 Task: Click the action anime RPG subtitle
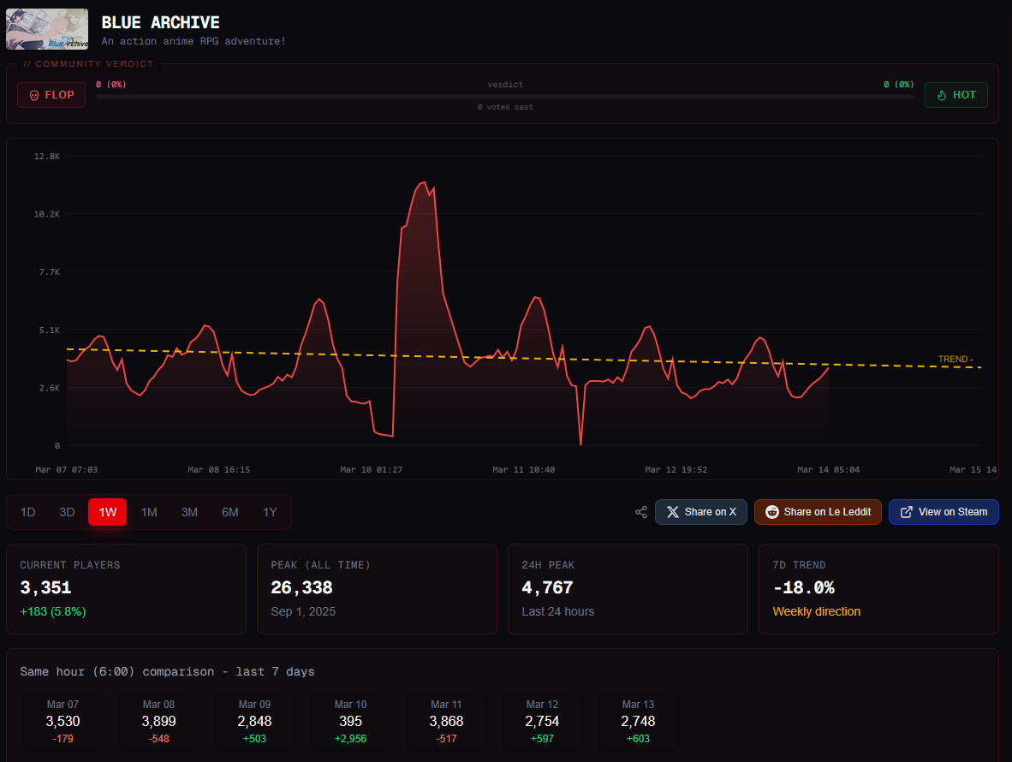coord(193,41)
